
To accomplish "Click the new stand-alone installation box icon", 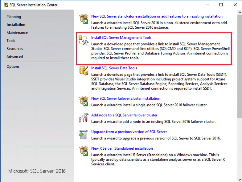I will tap(84, 19).
